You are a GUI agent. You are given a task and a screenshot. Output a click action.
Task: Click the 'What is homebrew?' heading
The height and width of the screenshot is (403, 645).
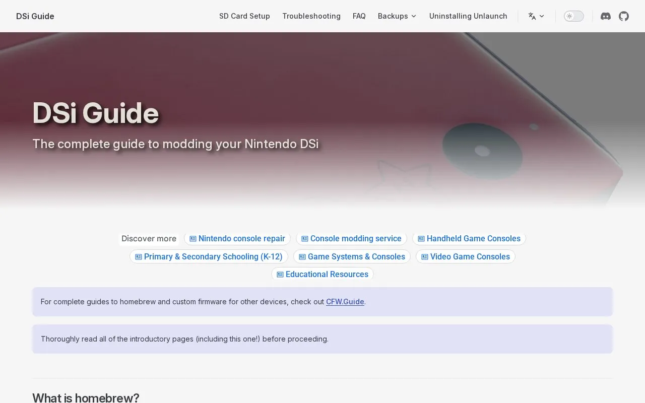[x=86, y=397]
